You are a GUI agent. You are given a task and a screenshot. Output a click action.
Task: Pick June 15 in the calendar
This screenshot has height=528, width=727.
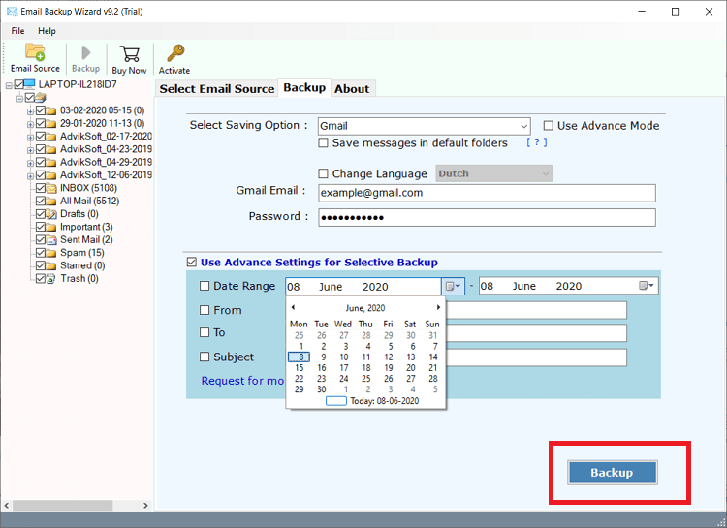point(300,367)
